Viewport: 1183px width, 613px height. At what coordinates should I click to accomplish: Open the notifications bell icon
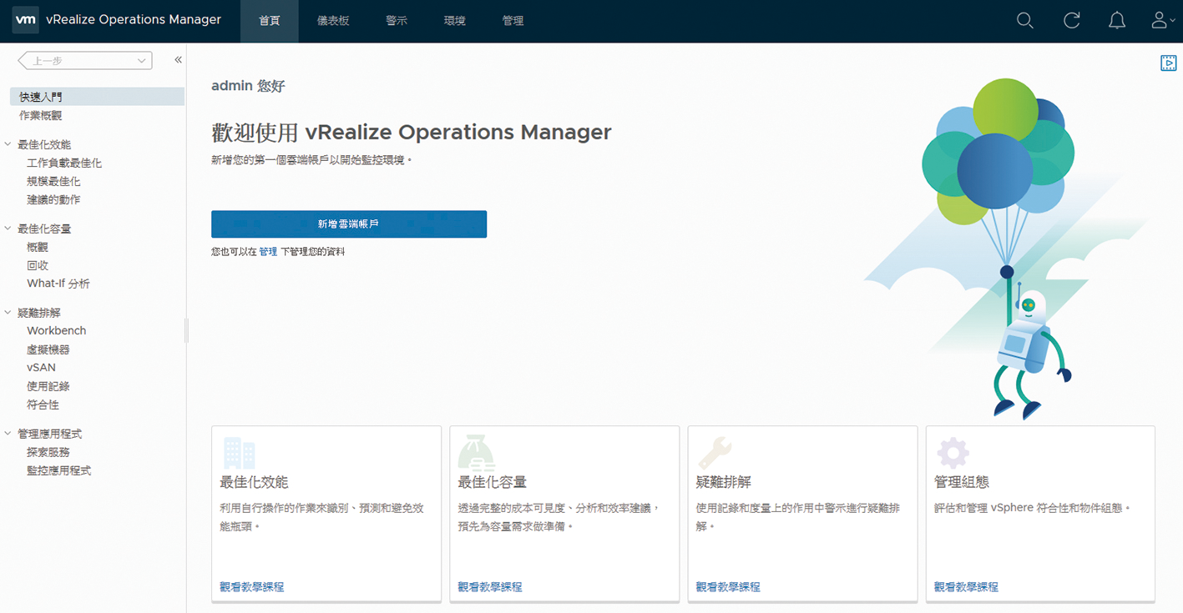coord(1117,21)
